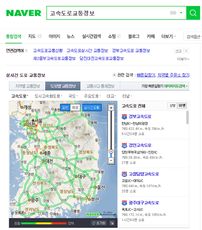Screen dimensions: 202x230
Task: Open the 빠른길찾기 link
Action: click(146, 75)
